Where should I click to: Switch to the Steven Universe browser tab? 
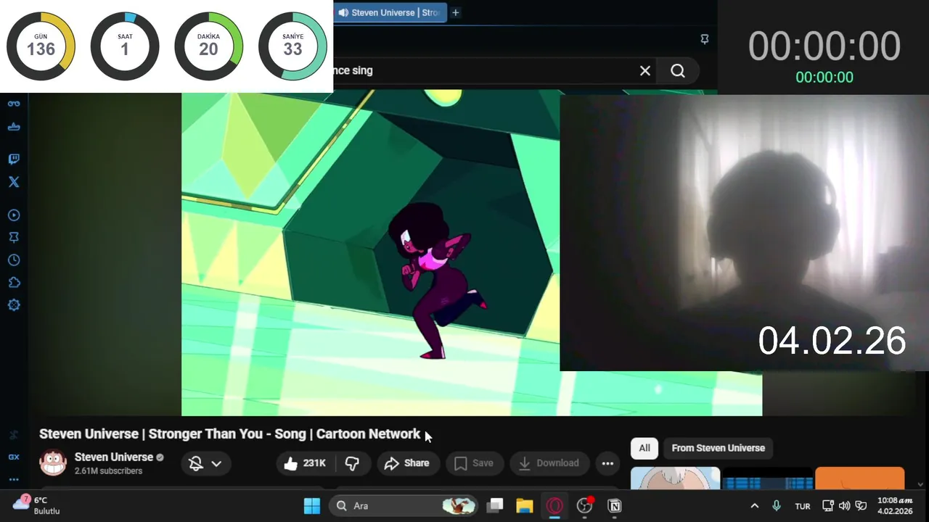tap(389, 12)
